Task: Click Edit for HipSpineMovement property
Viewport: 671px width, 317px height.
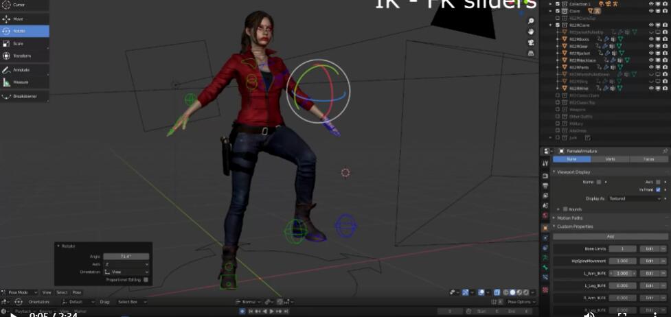Action: (x=649, y=261)
